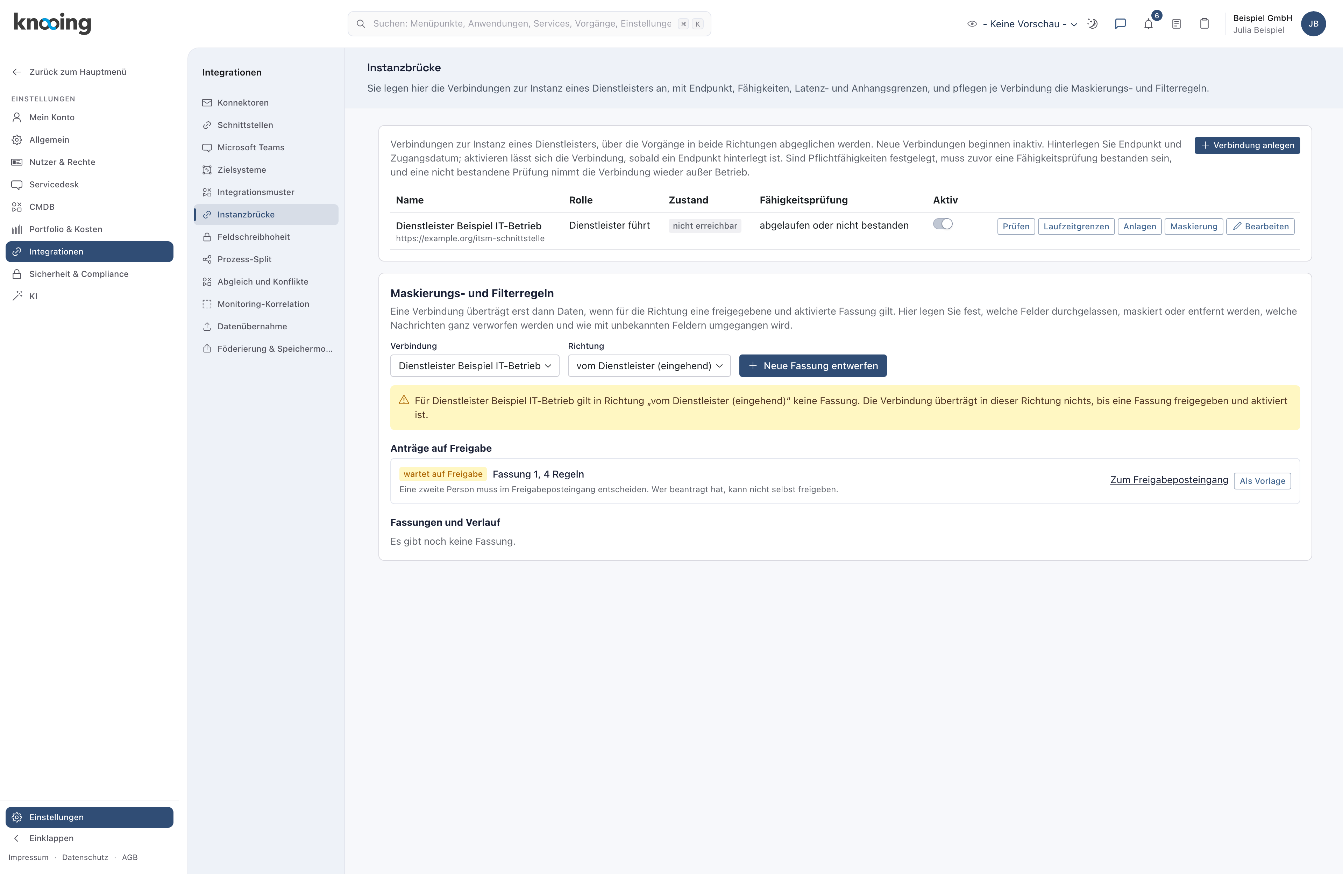Open the clipboard icon in header
The width and height of the screenshot is (1343, 874).
[x=1204, y=24]
